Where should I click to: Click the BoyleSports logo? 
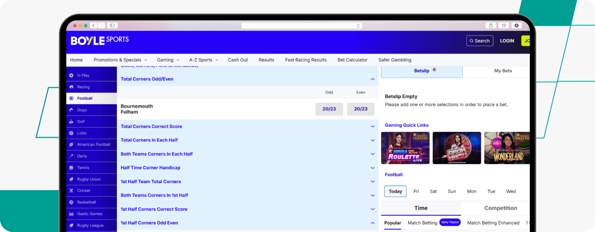point(99,40)
